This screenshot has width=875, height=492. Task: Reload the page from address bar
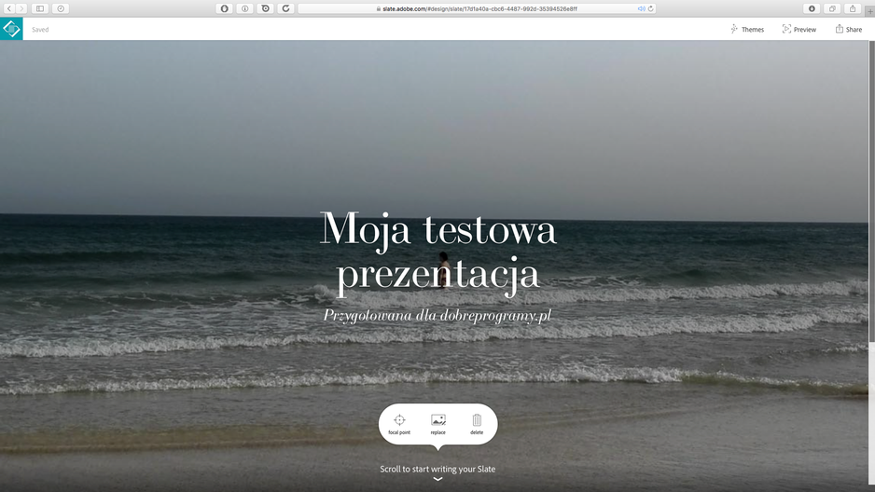point(651,8)
